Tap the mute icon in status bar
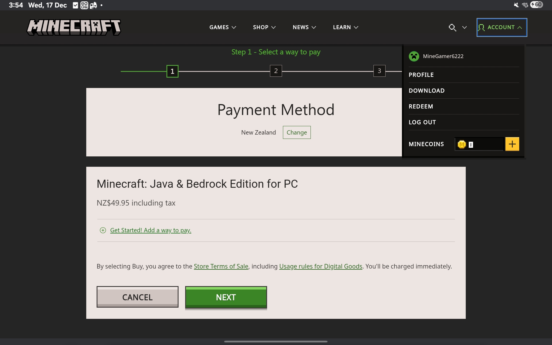 [x=516, y=5]
